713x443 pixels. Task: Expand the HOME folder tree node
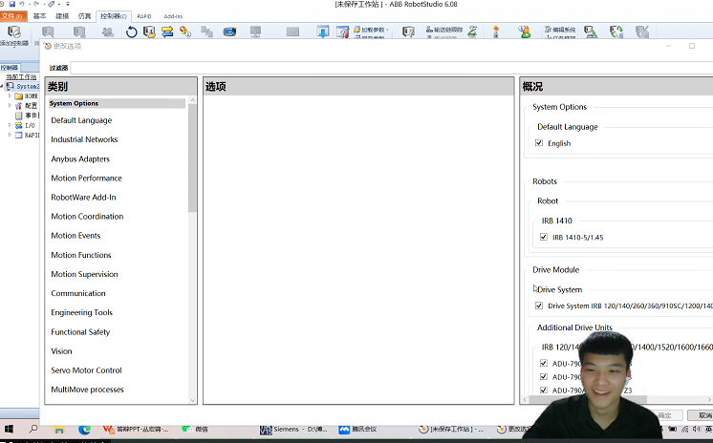click(x=10, y=95)
